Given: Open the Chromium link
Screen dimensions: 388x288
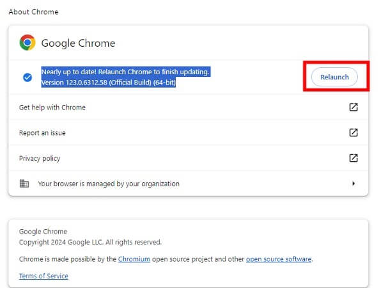Looking at the screenshot, I should 134,259.
